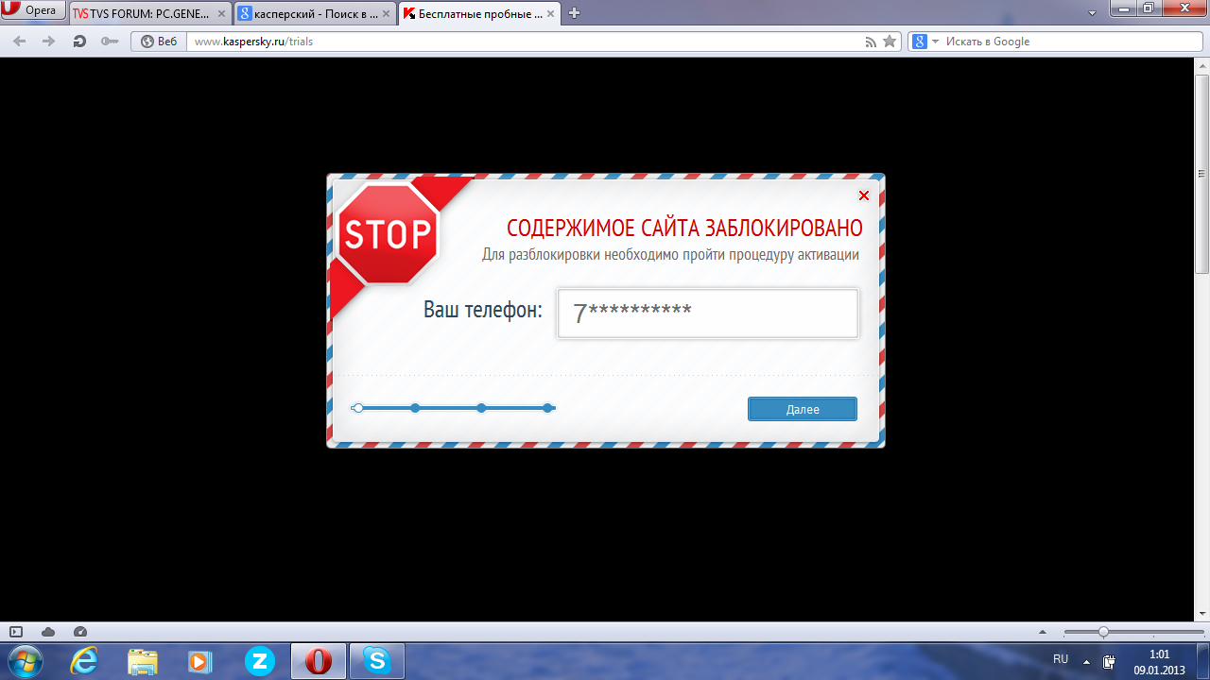Switch to the TVS FORUM tab
Viewport: 1210px width, 680px height.
click(x=149, y=13)
